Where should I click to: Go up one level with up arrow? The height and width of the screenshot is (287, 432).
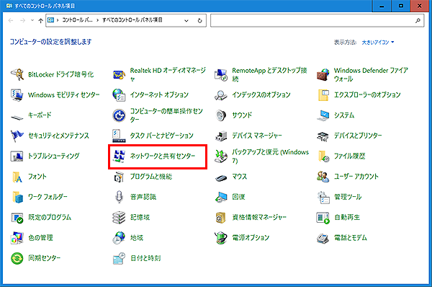41,20
